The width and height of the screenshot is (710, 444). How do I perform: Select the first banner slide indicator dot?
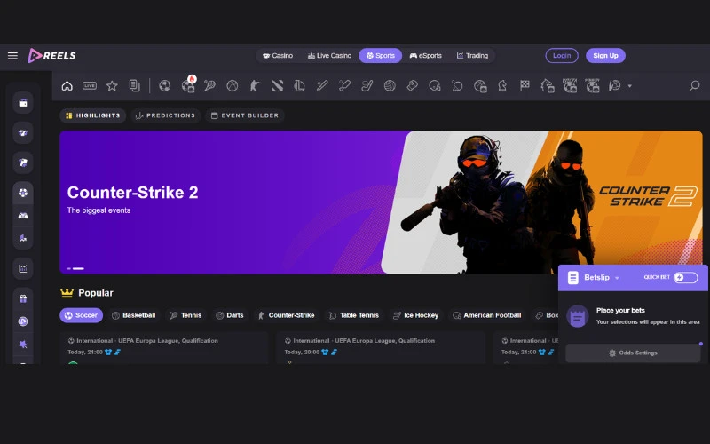coord(69,269)
